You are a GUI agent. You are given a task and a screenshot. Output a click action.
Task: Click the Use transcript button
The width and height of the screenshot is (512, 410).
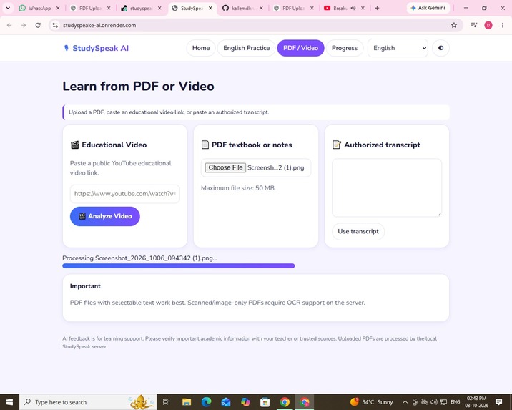358,231
